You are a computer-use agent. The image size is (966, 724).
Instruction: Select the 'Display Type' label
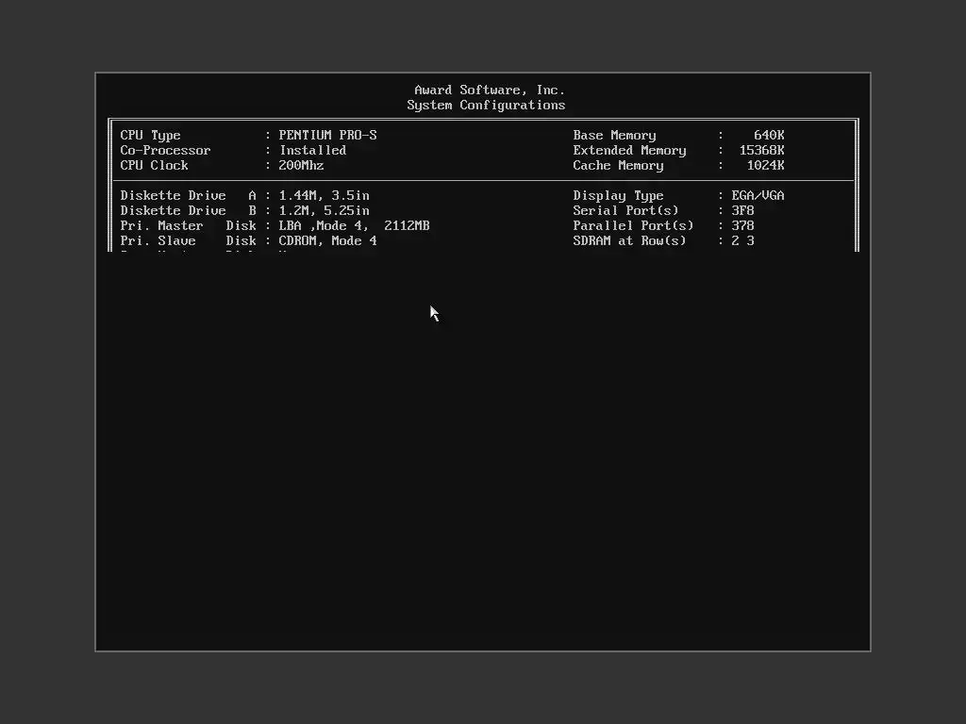[x=618, y=196]
